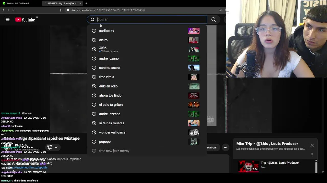This screenshot has width=327, height=183.
Task: Select the 'popopo' suggestion
Action: tap(147, 142)
